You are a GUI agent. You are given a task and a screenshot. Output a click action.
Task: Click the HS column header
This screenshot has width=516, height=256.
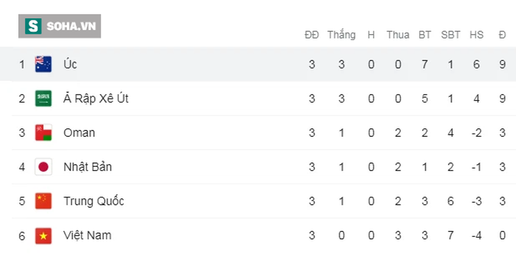pos(476,35)
